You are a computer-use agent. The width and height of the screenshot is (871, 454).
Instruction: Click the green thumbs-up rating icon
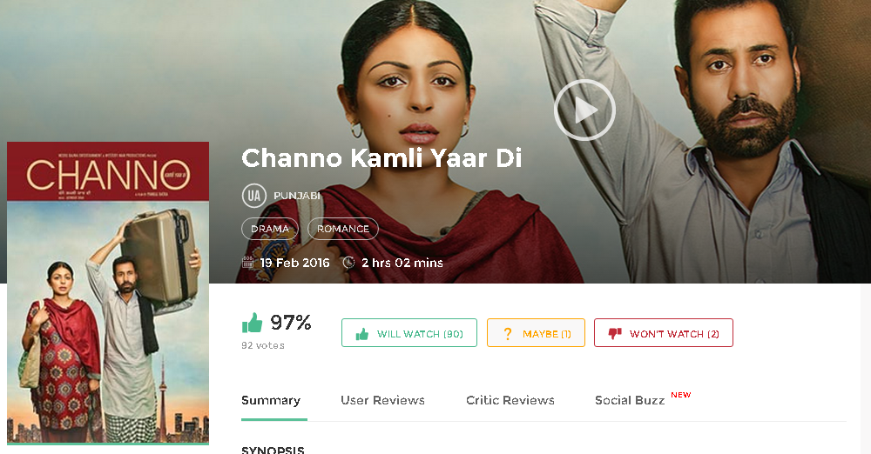pos(253,323)
